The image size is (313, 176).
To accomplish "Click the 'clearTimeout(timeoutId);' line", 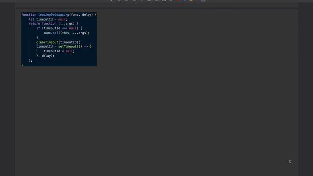I will 58,42.
